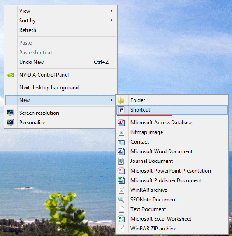Open the Sort by menu entry
The height and width of the screenshot is (236, 232).
click(x=61, y=21)
